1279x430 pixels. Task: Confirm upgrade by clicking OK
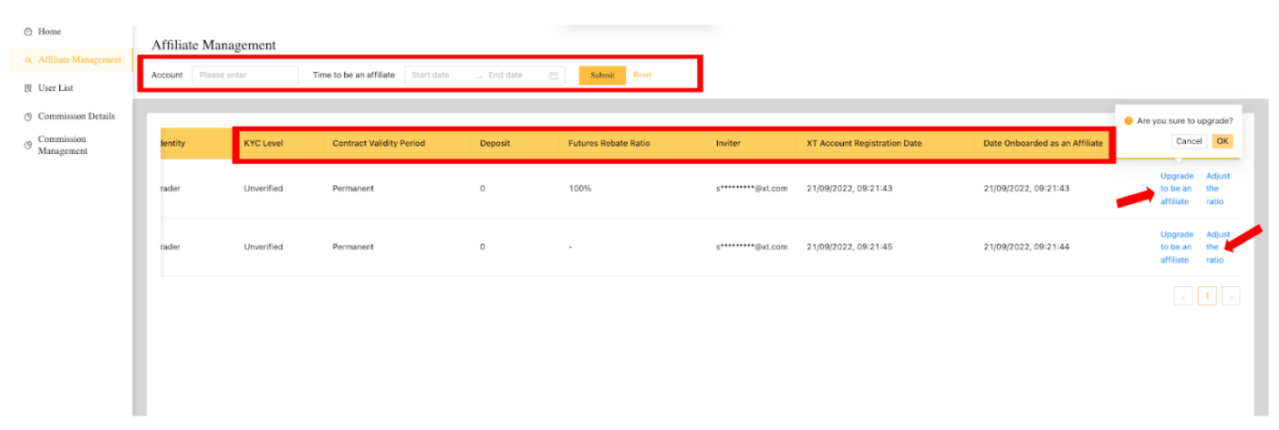[1222, 141]
